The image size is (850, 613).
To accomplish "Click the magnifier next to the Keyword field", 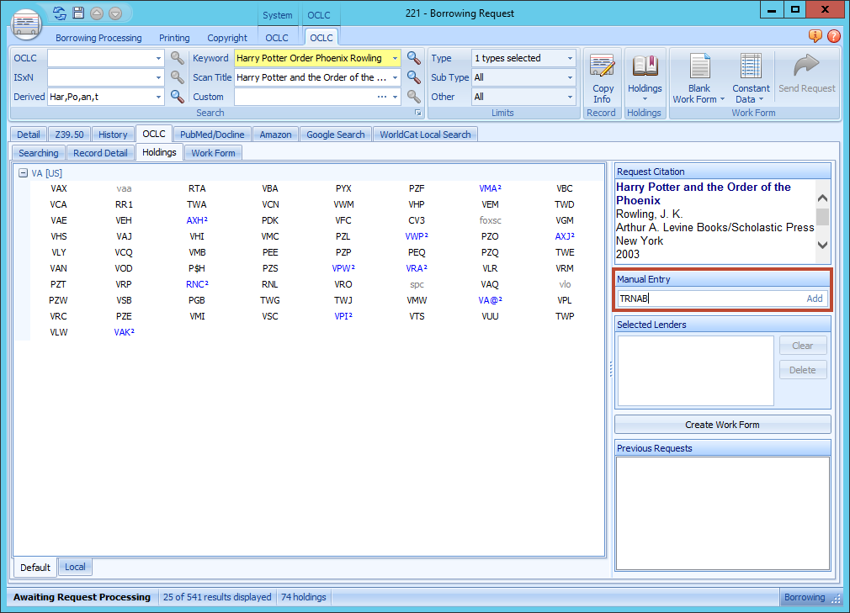I will [413, 57].
